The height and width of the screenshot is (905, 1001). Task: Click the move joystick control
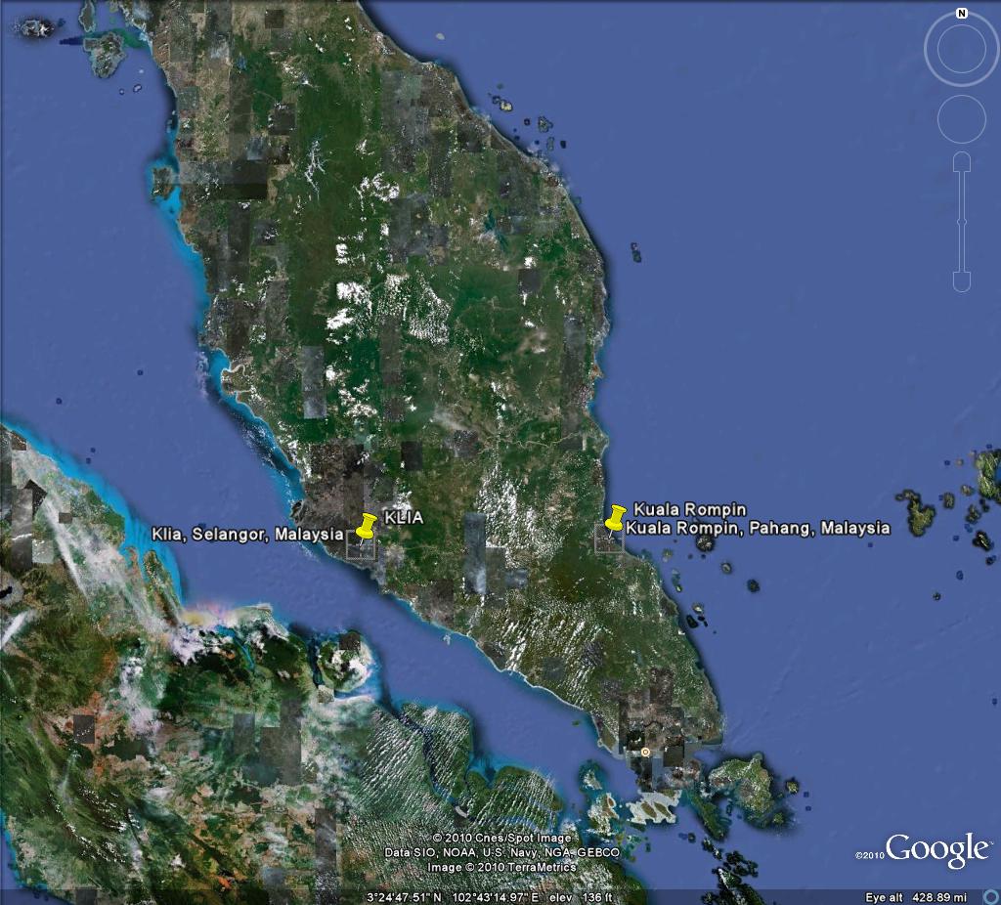pos(961,118)
